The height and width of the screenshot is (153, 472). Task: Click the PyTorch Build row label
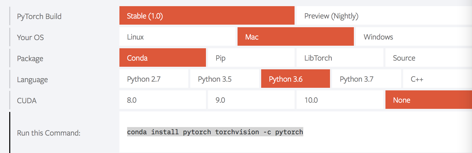coord(39,16)
